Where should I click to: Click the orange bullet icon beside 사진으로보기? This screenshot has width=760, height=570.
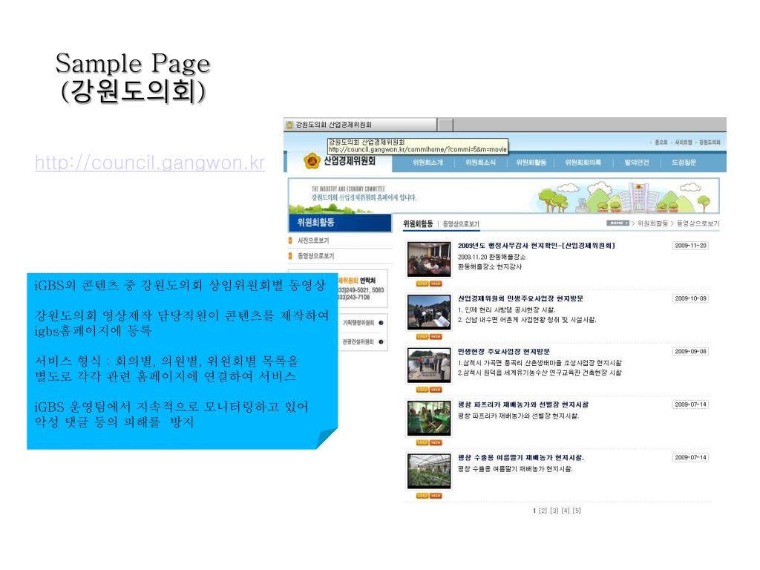290,240
